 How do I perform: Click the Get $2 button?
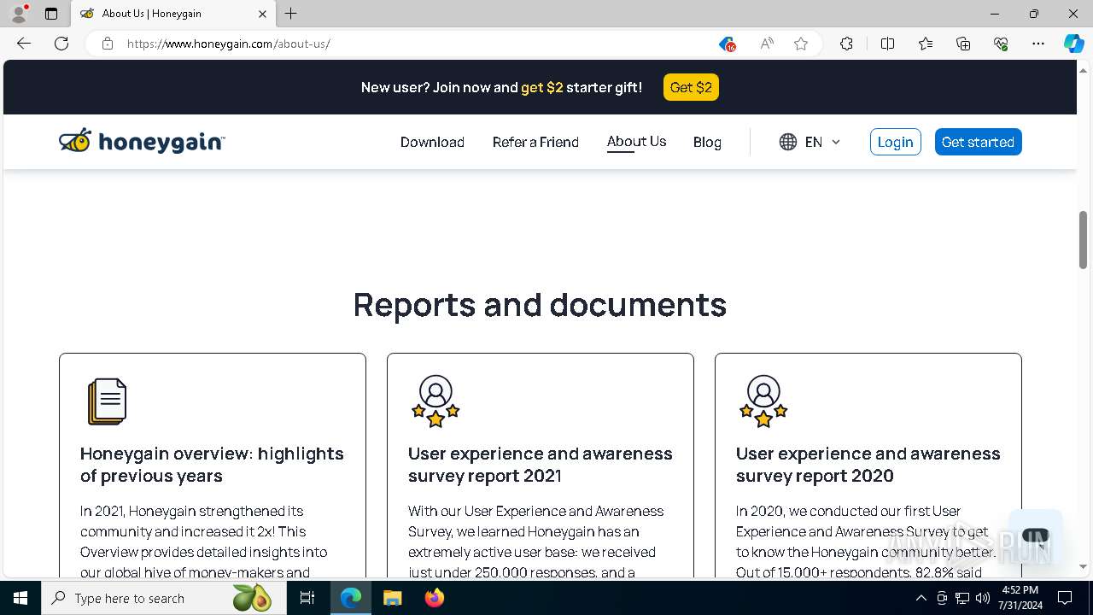tap(691, 87)
